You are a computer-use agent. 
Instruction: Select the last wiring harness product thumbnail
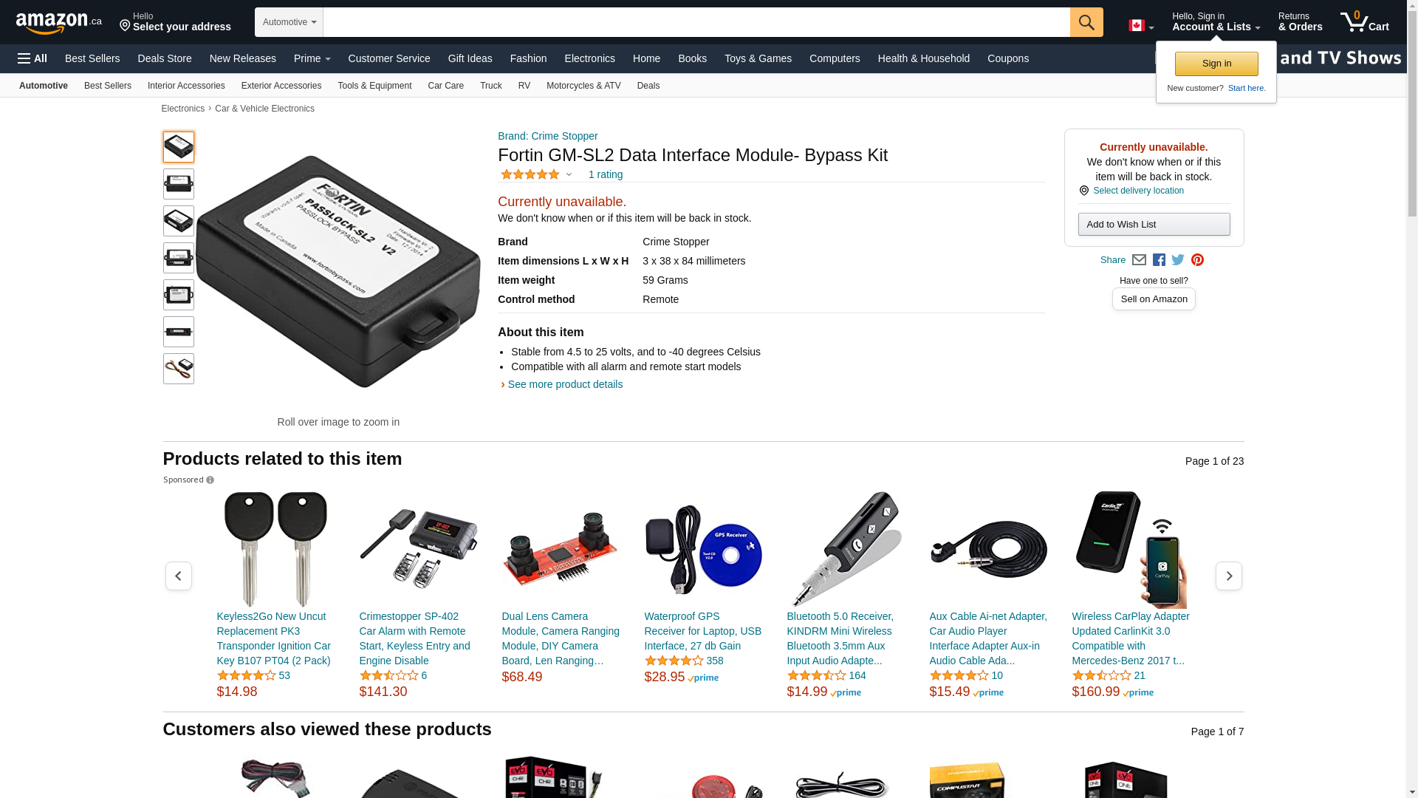click(x=179, y=369)
